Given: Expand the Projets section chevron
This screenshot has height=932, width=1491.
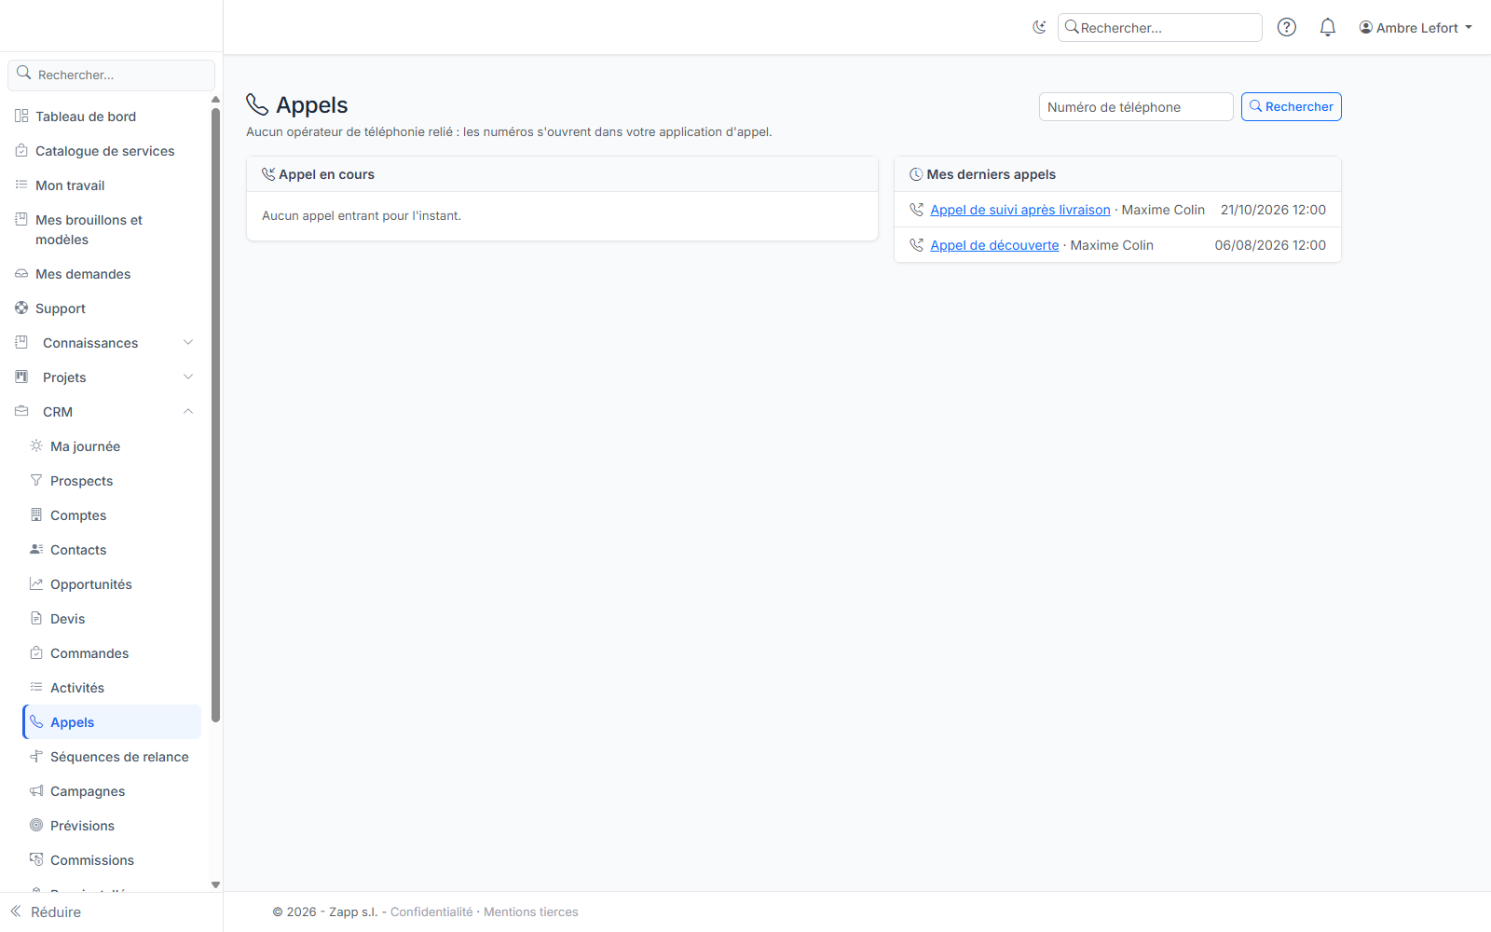Looking at the screenshot, I should point(188,377).
